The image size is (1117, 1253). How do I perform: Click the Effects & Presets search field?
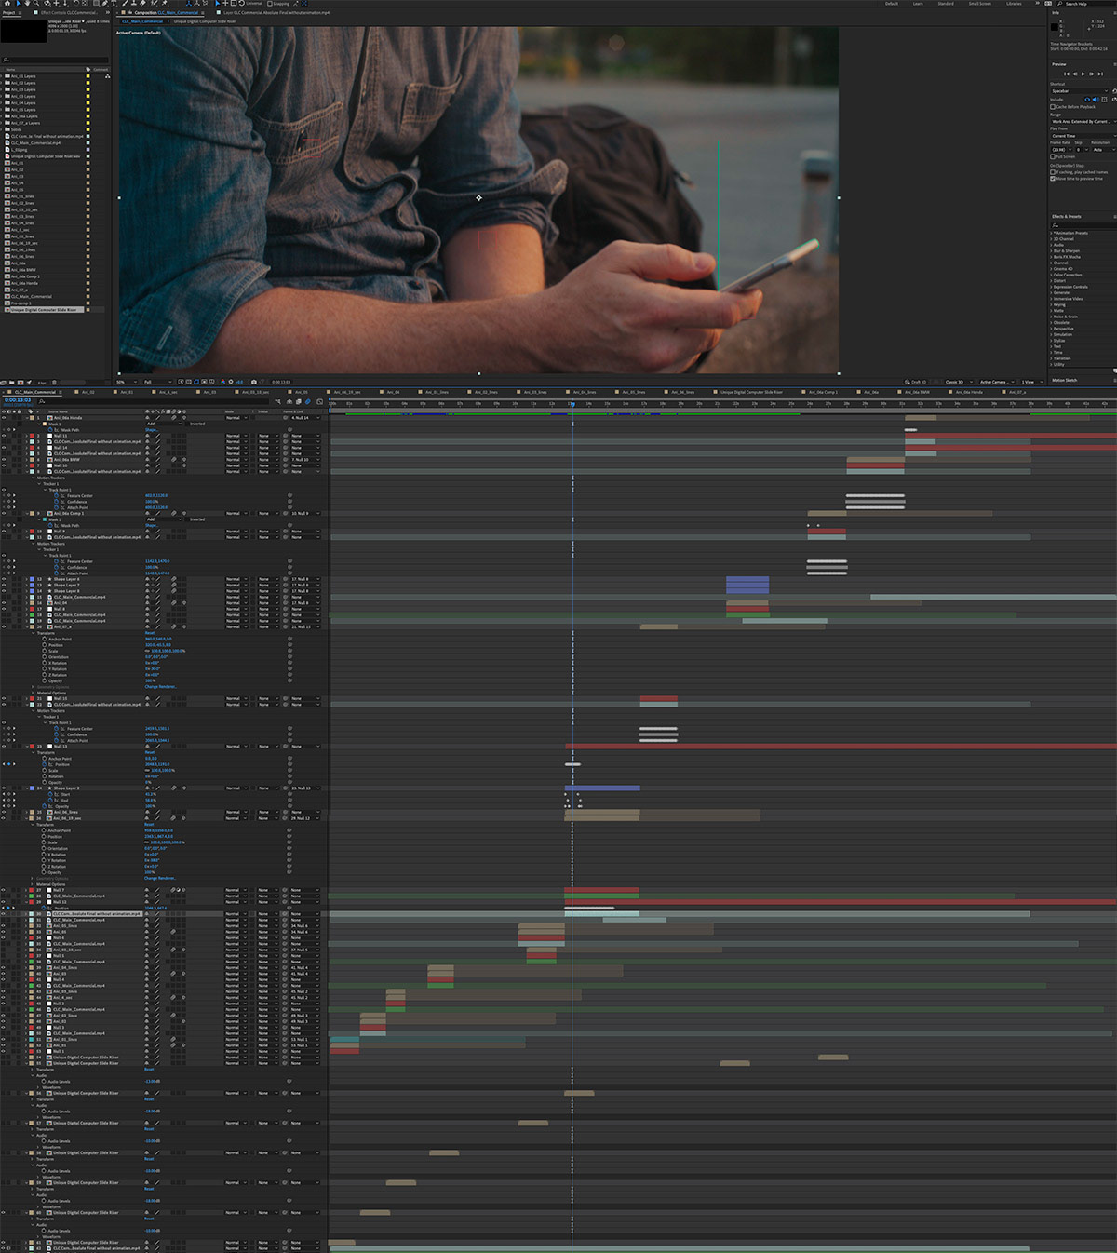click(1083, 225)
